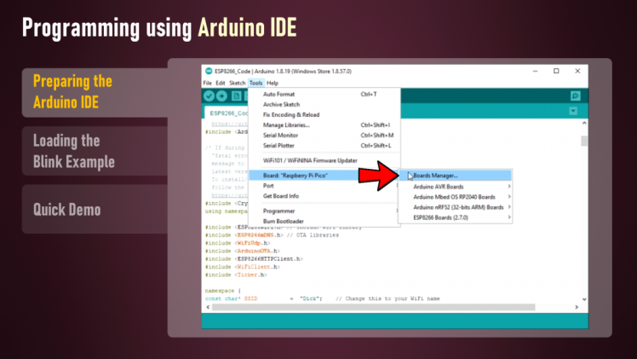Click the horizontal scrollbar thumb in editor
The image size is (637, 359).
pos(373,307)
